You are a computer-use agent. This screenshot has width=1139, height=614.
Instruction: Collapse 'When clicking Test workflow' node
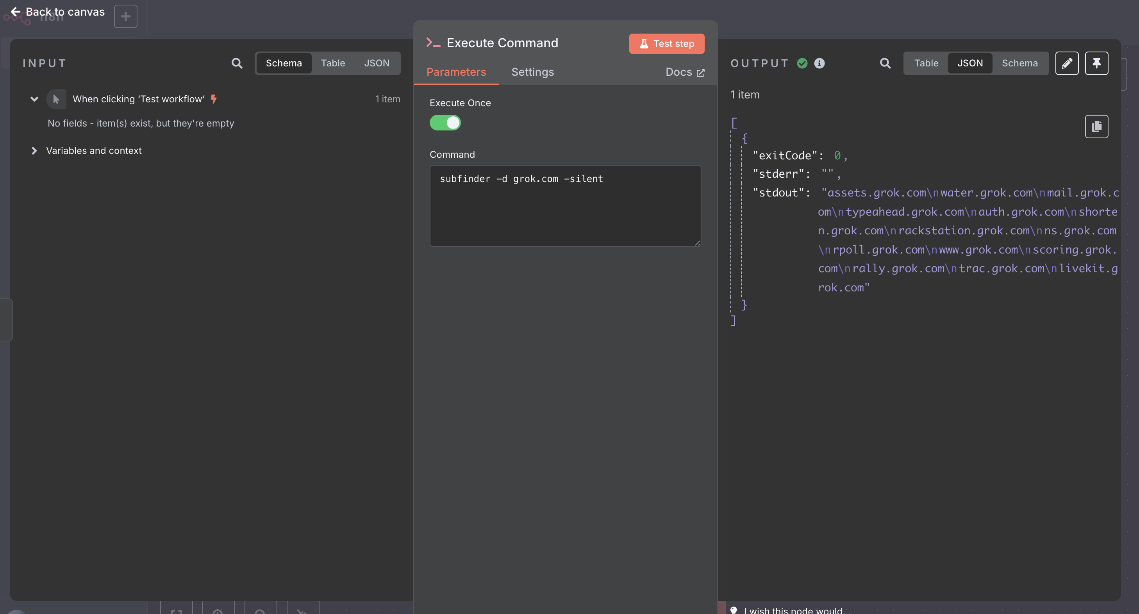34,99
